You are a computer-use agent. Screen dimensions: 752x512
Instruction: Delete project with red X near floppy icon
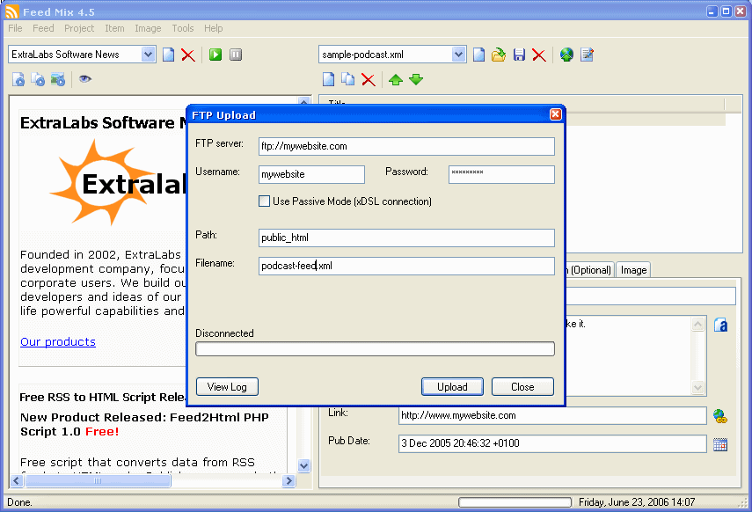539,55
